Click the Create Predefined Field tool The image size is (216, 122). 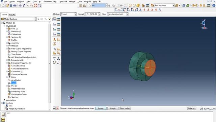click(55, 29)
